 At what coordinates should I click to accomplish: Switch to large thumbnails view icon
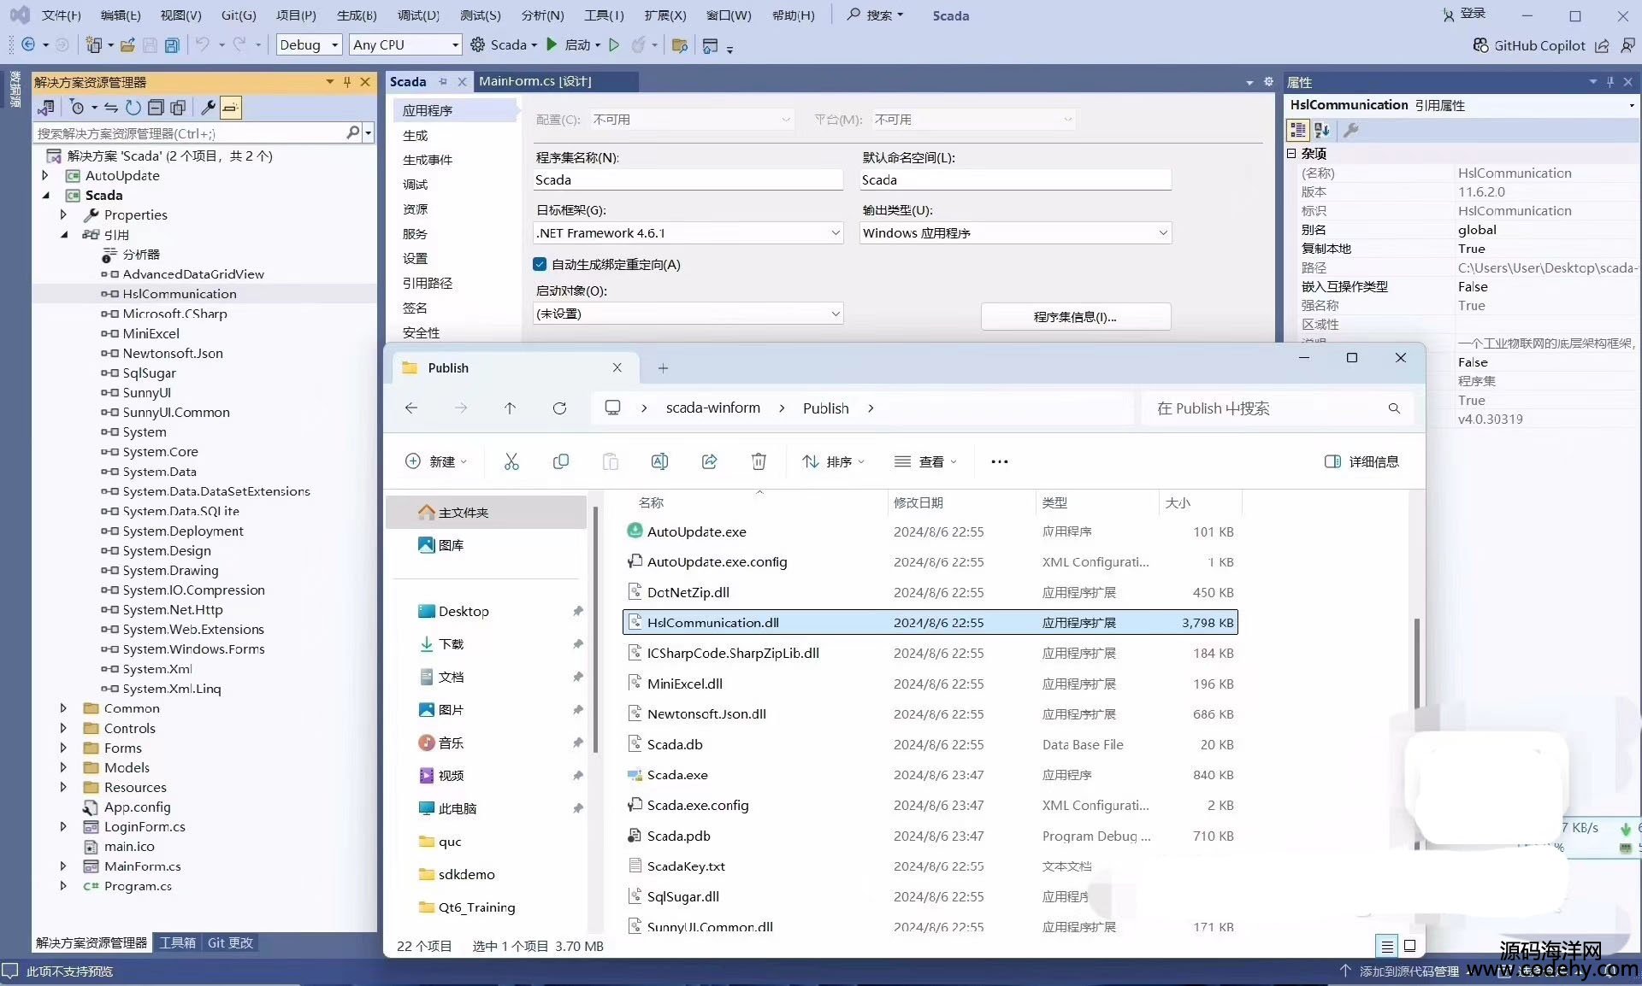click(1410, 946)
